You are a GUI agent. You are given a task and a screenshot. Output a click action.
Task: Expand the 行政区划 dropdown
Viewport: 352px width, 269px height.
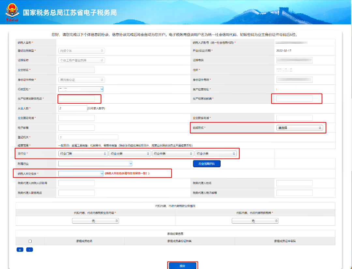coord(81,89)
